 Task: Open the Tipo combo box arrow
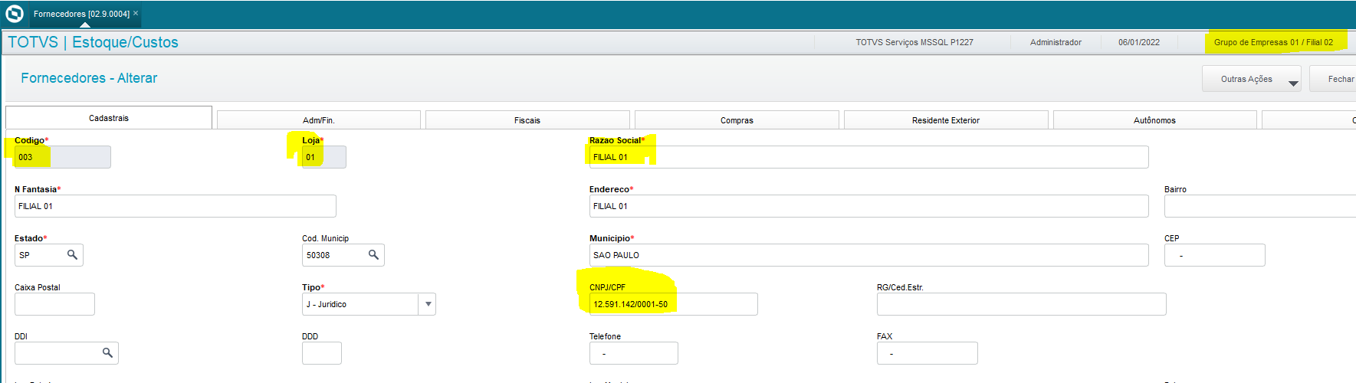tap(428, 304)
